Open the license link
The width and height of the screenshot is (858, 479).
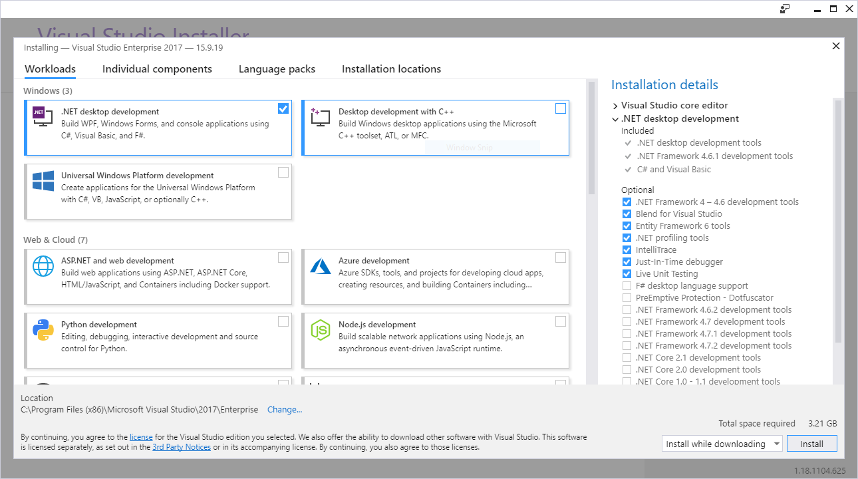(141, 437)
